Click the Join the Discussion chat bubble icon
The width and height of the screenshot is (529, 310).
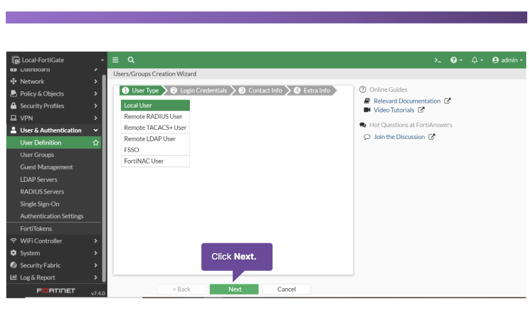point(367,137)
